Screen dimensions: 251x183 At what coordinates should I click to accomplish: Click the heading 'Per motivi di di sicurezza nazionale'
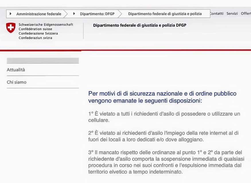pos(162,97)
